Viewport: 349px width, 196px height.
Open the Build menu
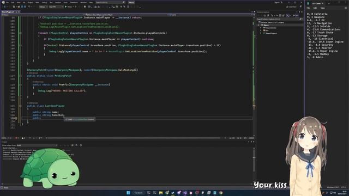click(37, 2)
